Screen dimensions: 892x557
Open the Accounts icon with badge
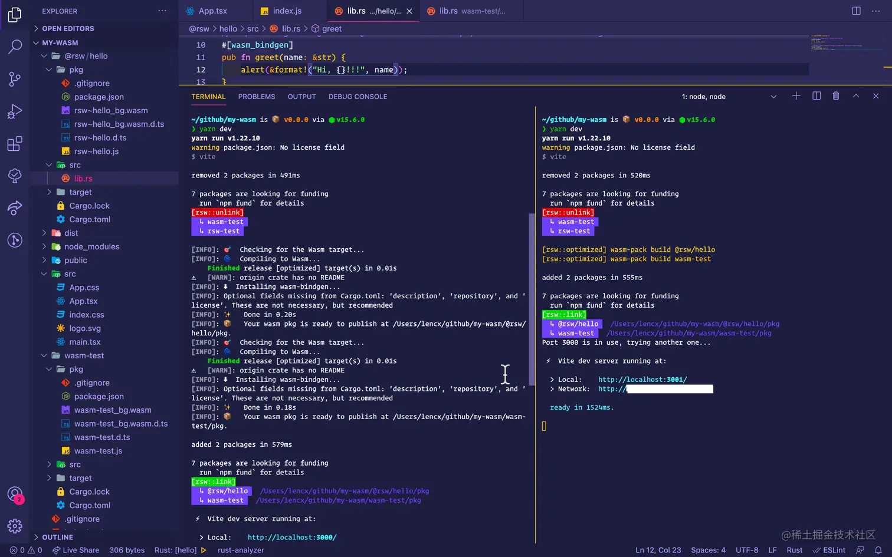[15, 495]
